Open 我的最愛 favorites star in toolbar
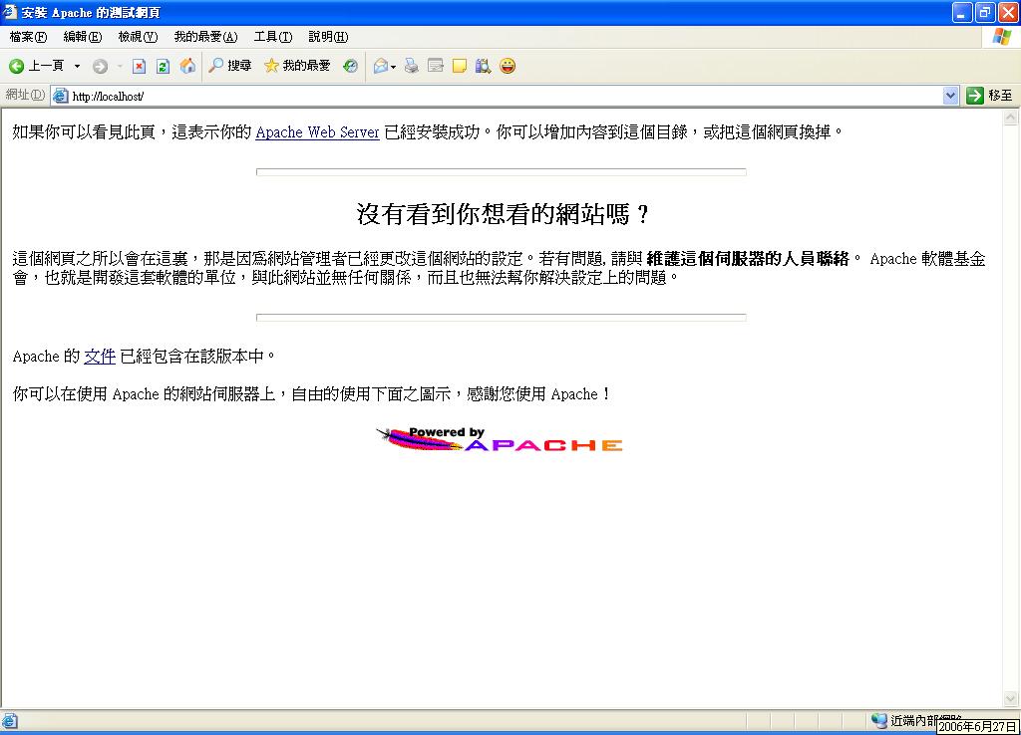Screen dimensions: 1021x735 click(x=297, y=66)
